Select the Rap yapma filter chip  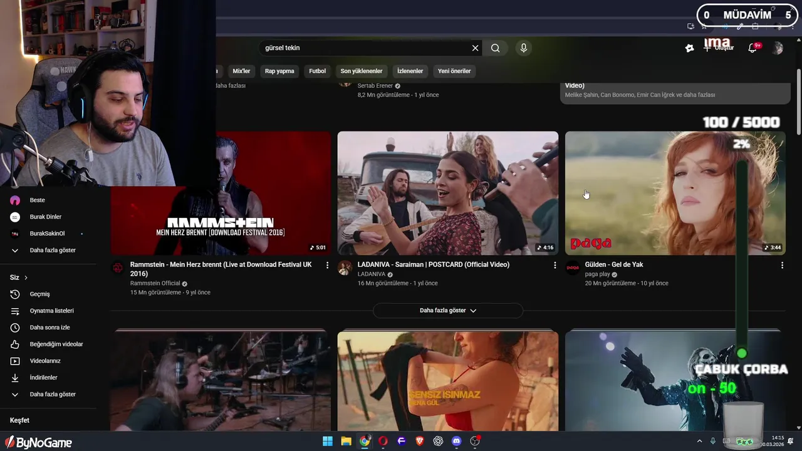279,71
